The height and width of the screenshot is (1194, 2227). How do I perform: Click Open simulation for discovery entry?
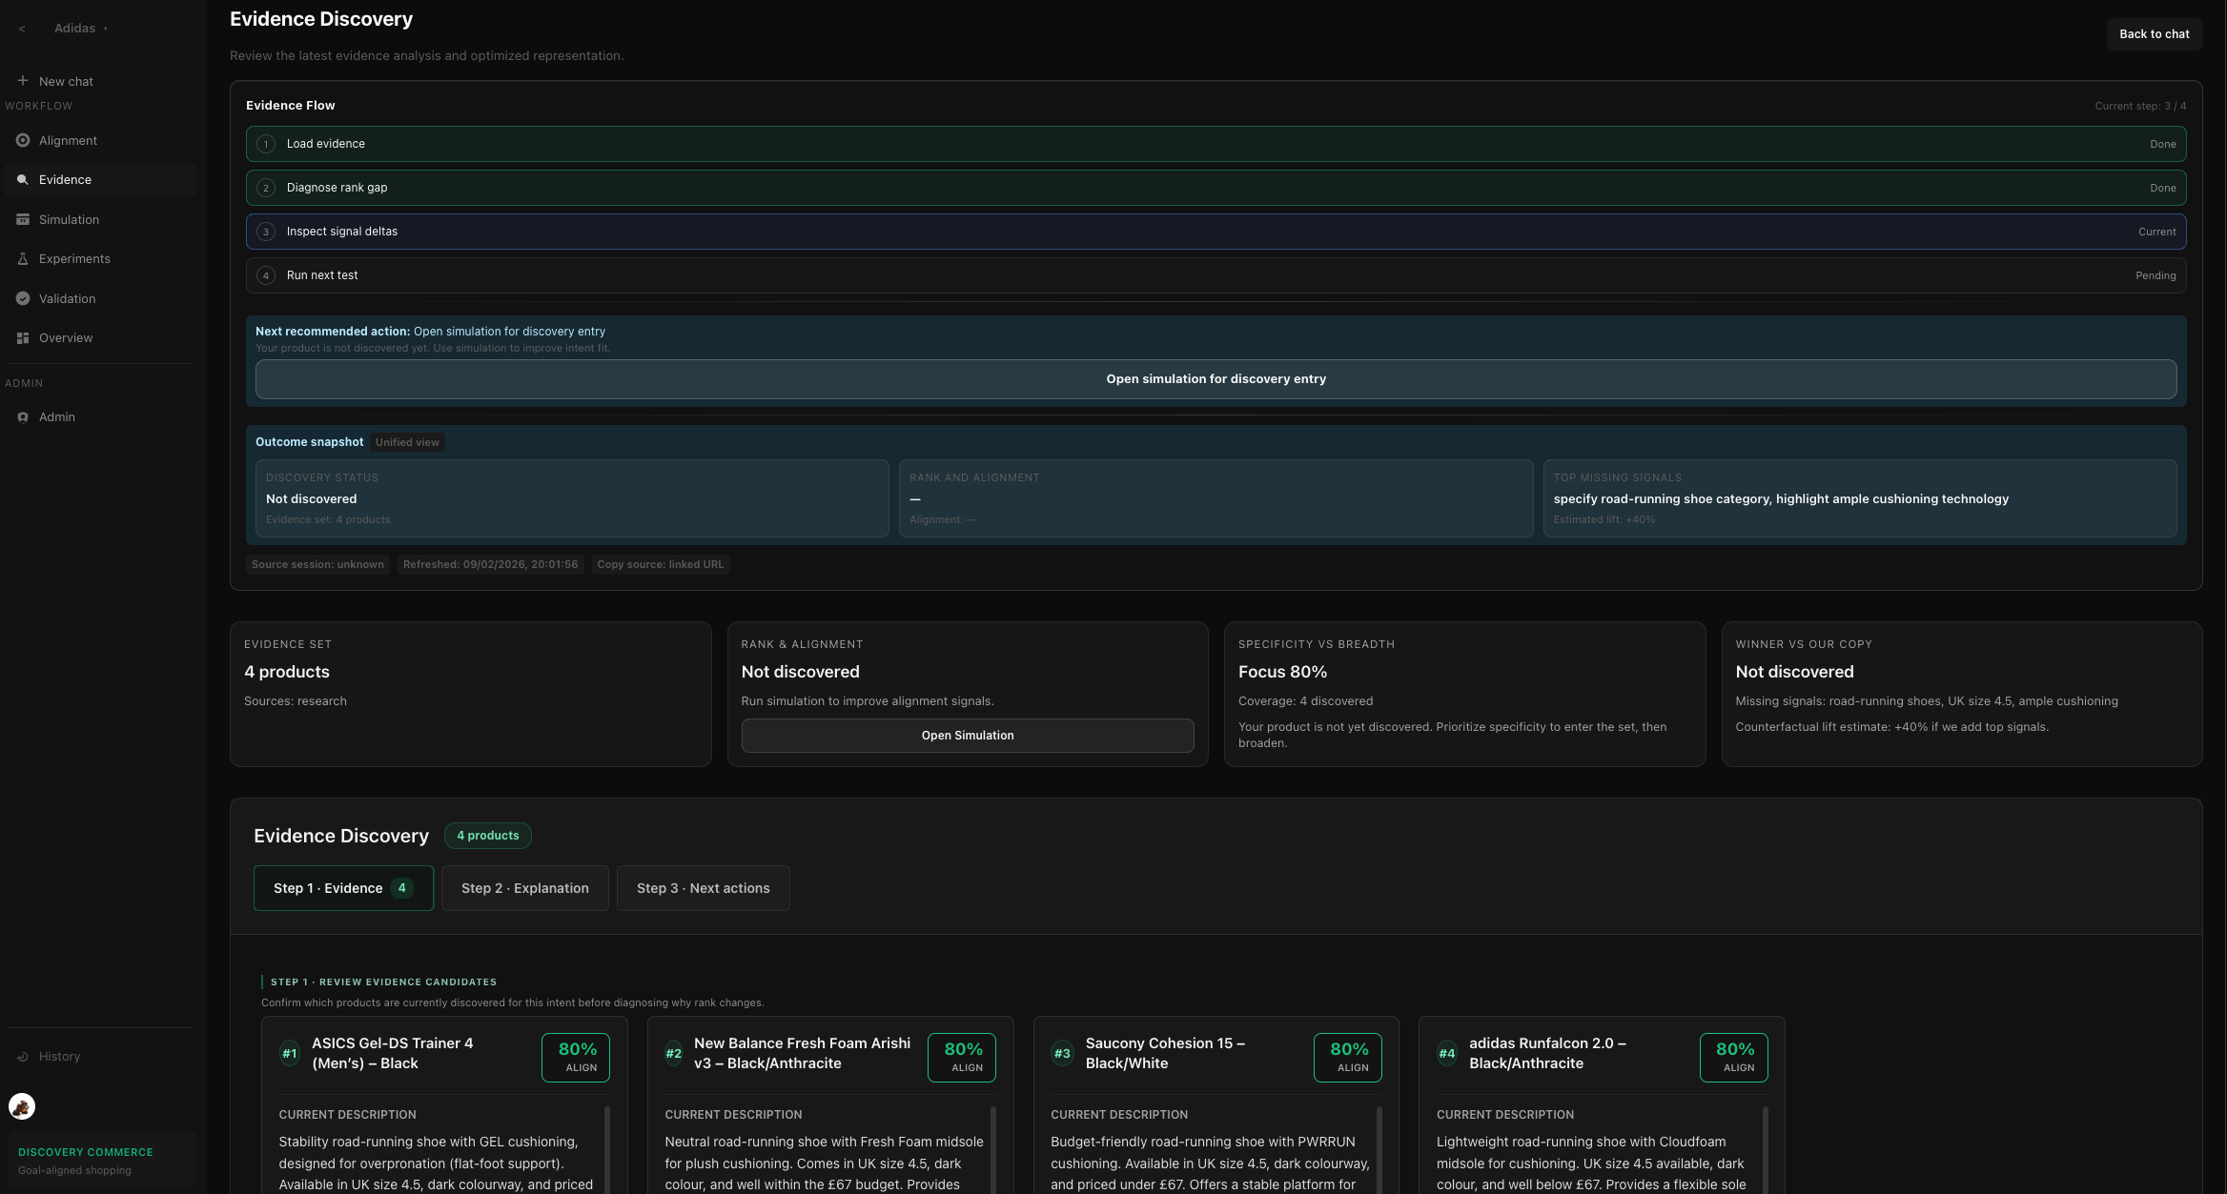[1216, 379]
